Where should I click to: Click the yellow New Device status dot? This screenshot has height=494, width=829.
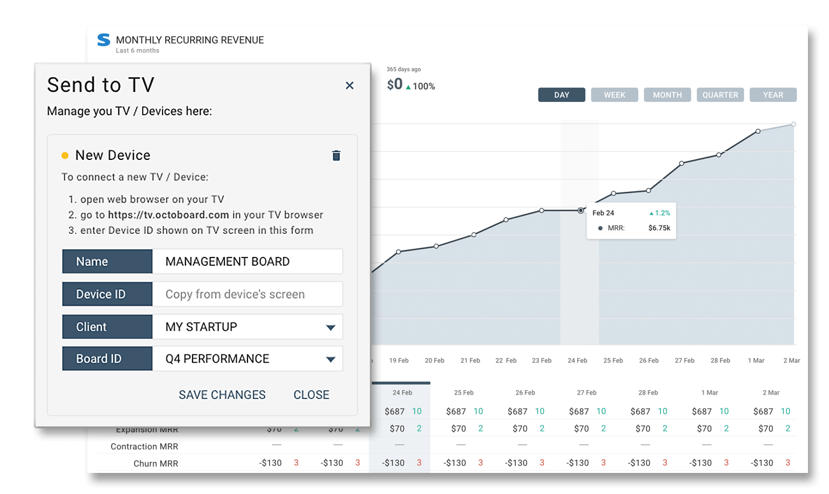click(x=65, y=156)
